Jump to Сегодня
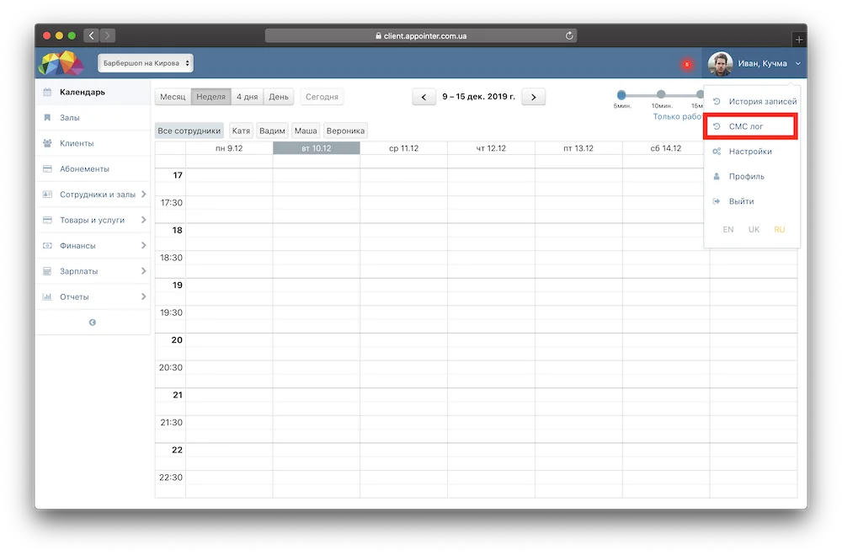The width and height of the screenshot is (842, 555). pos(322,97)
